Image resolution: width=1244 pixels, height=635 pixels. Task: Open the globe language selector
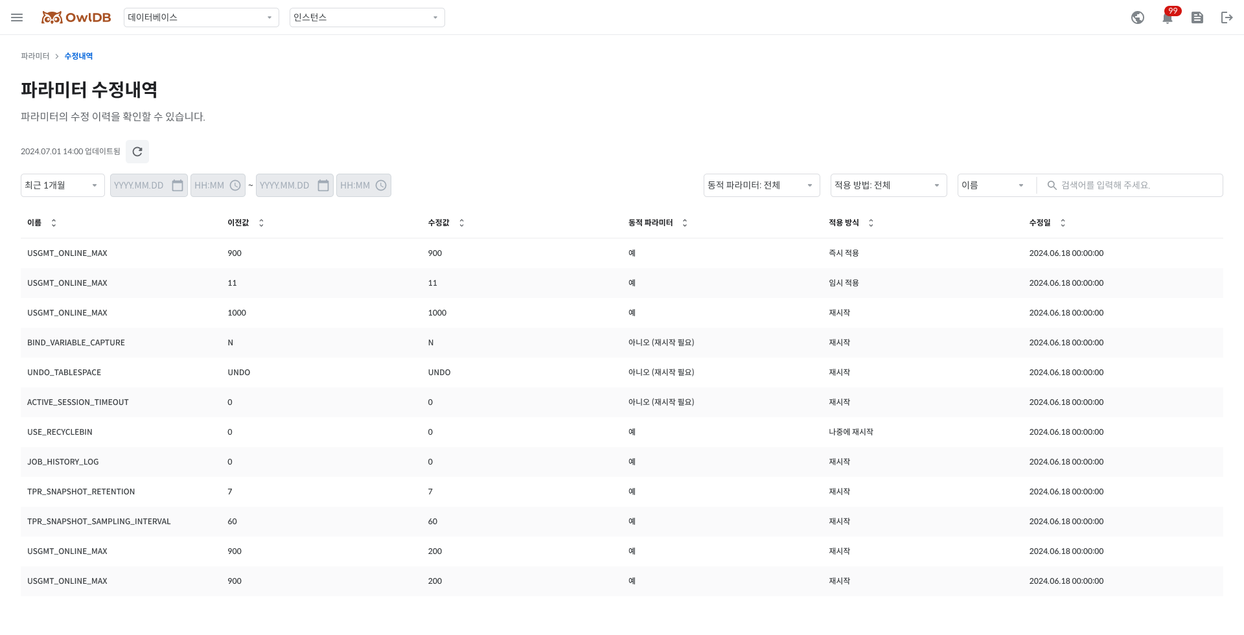[x=1137, y=17]
